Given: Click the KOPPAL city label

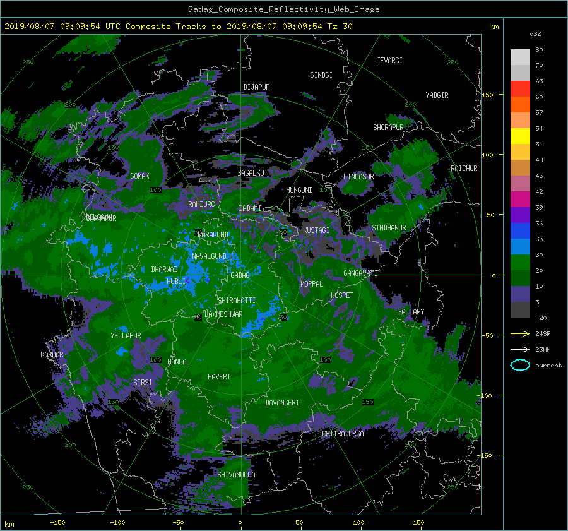Looking at the screenshot, I should pyautogui.click(x=312, y=283).
